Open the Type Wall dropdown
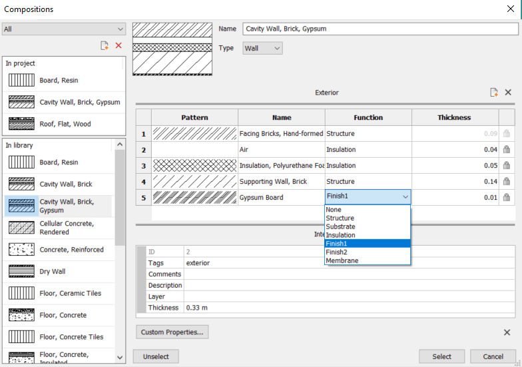522x367 pixels. pos(262,48)
